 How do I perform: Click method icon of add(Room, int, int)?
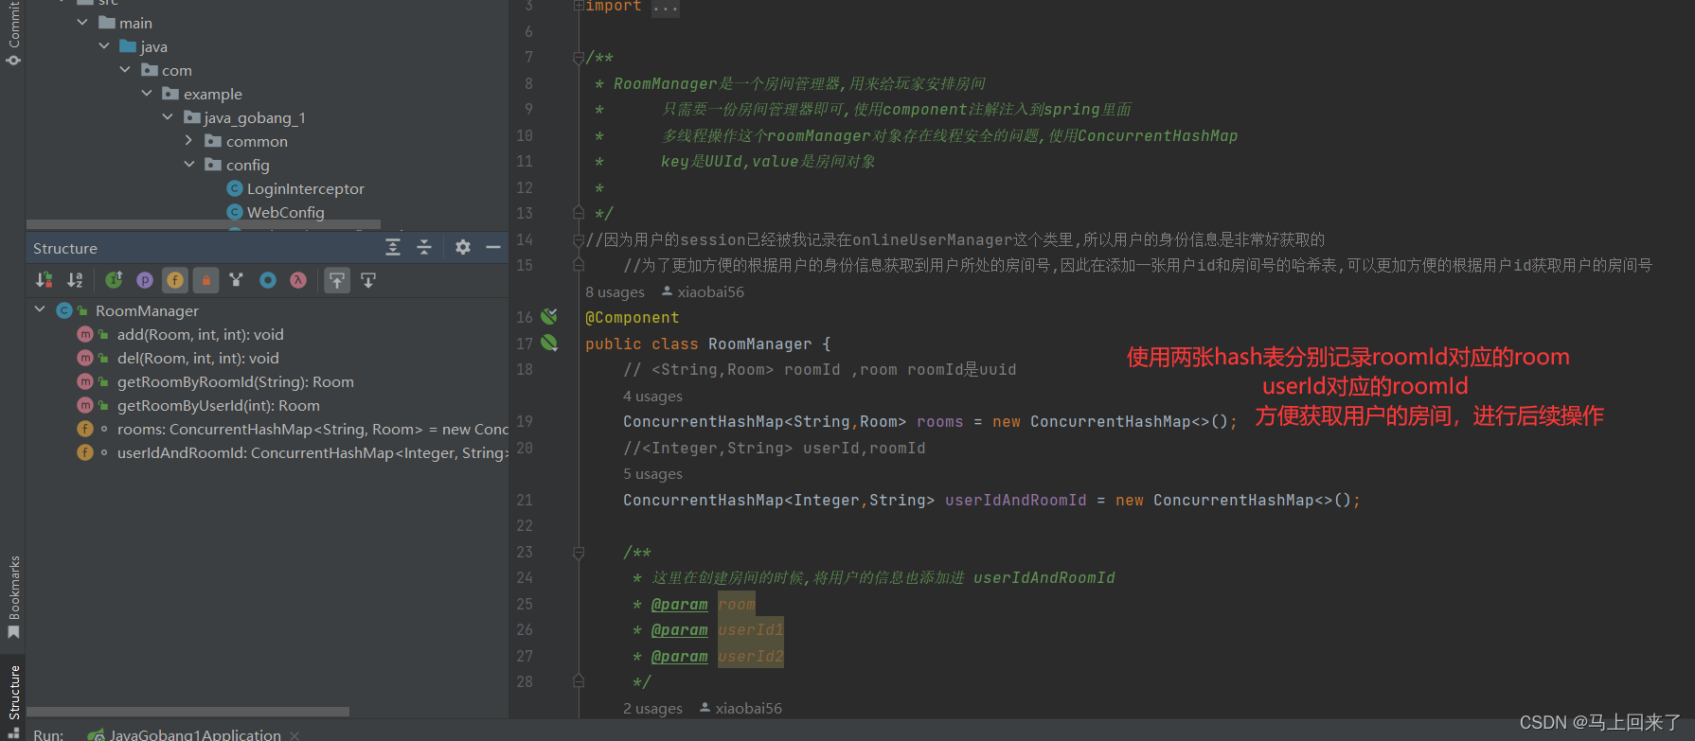[x=85, y=334]
